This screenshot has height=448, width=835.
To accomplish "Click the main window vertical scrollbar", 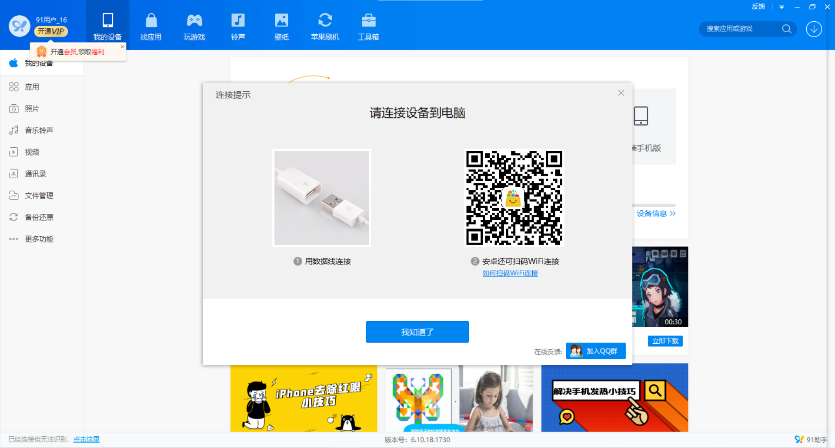I will (830, 241).
